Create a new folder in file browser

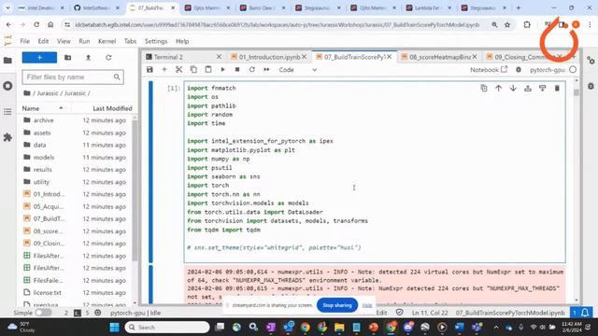68,58
